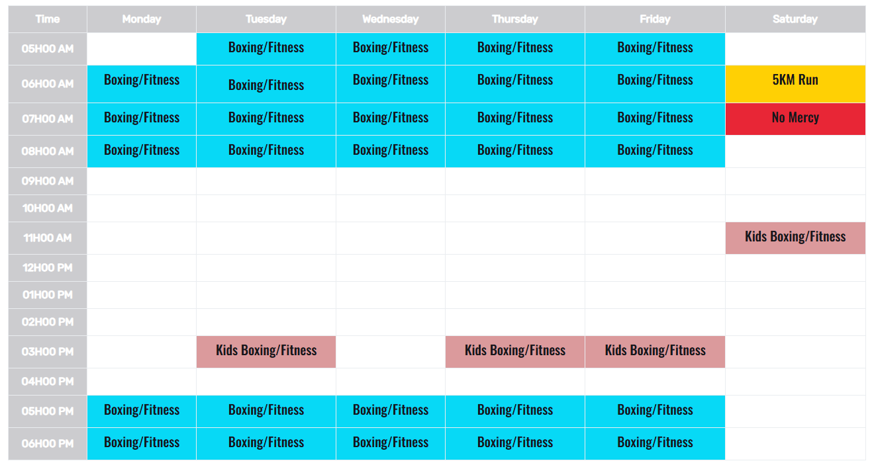Select Thursday 5 PM Boxing/Fitness class
Screen dimensions: 874x465
pos(515,410)
